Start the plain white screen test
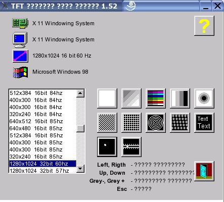This screenshot has height=202, width=224. (x=107, y=98)
